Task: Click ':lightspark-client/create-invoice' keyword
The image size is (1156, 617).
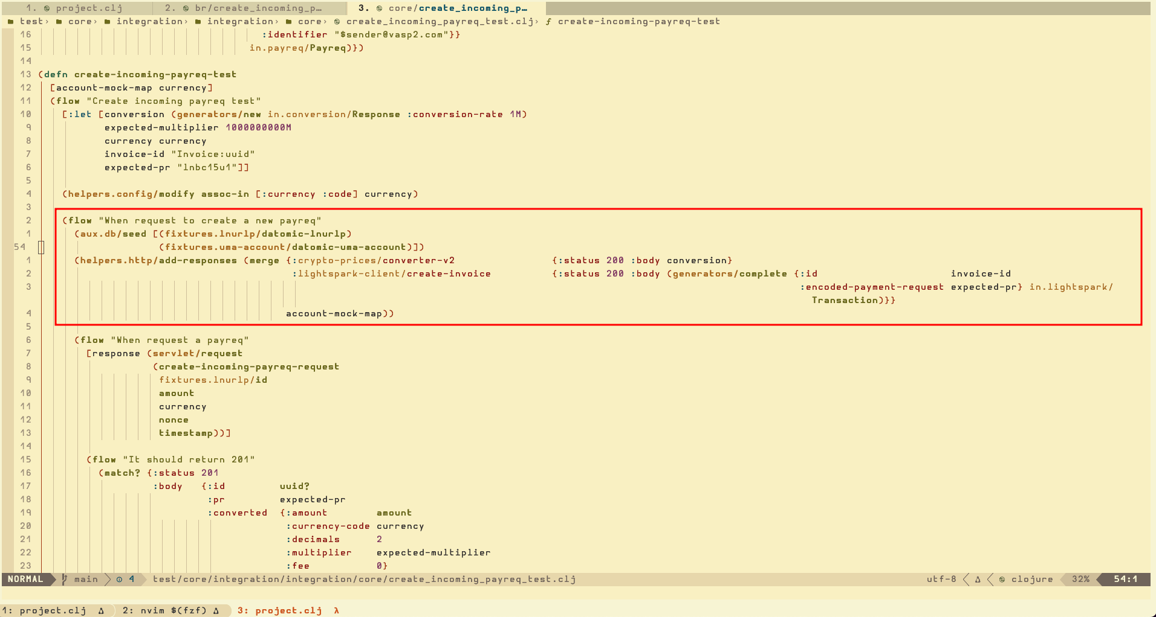Action: pyautogui.click(x=391, y=274)
